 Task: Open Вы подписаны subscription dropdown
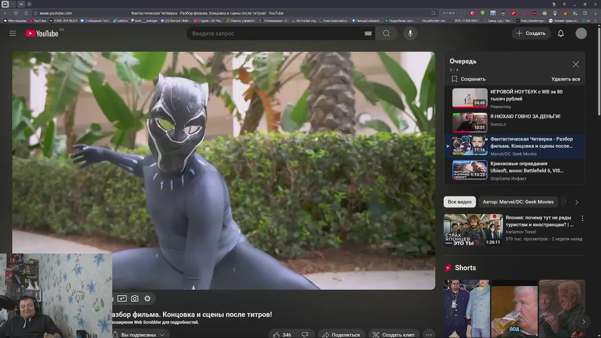click(x=139, y=335)
